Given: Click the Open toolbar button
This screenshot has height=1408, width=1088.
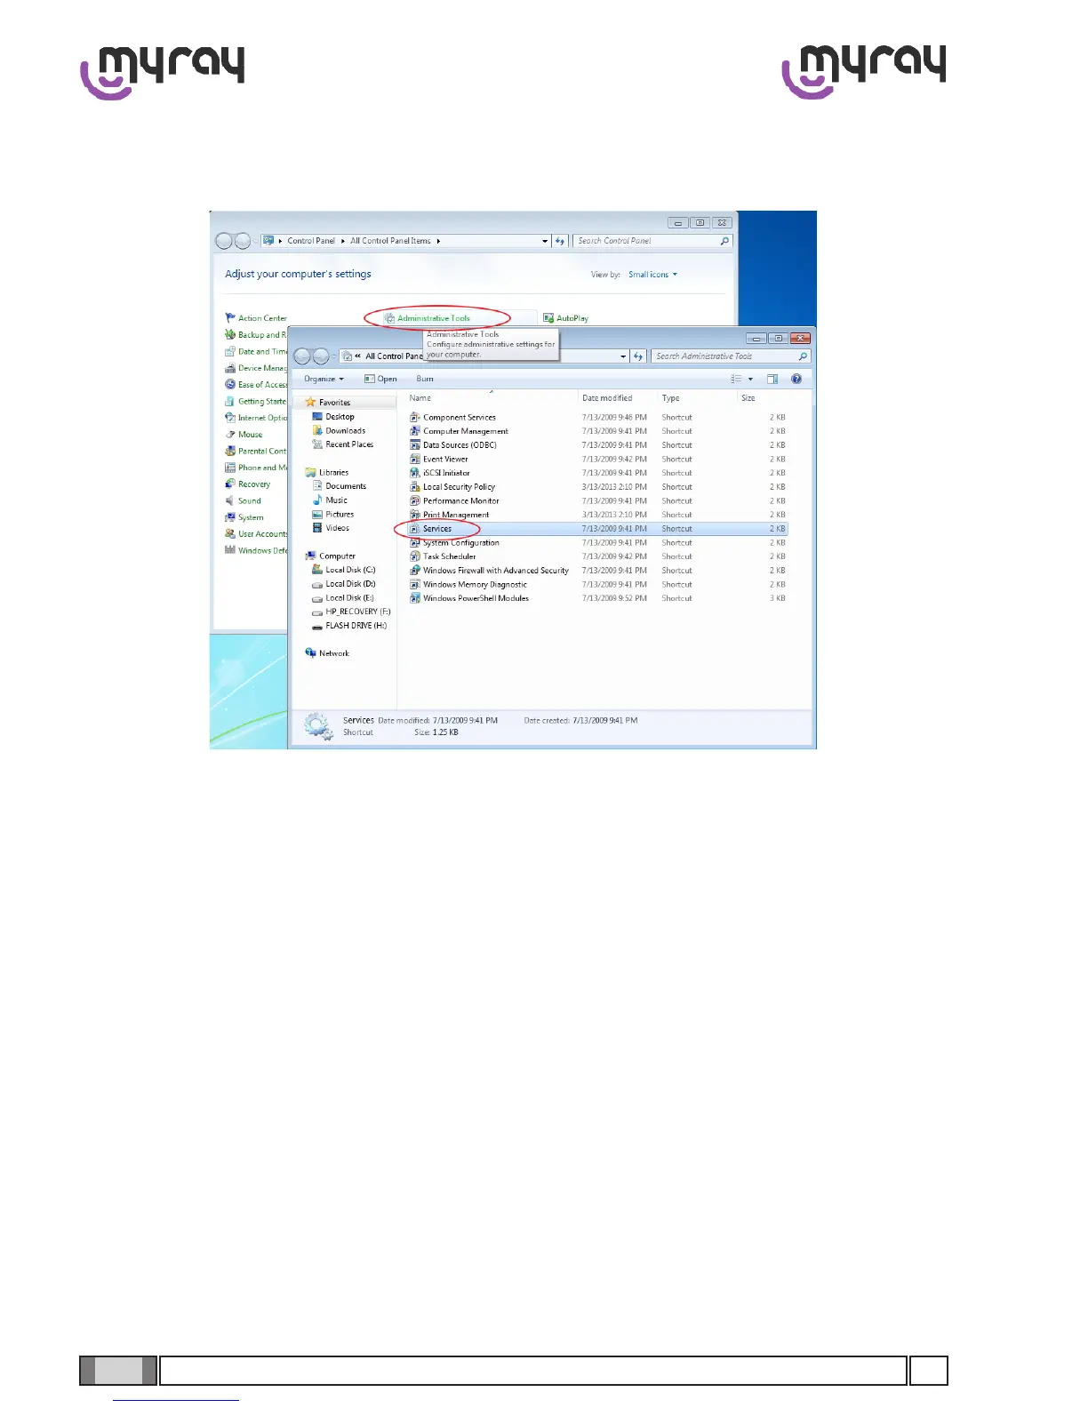Looking at the screenshot, I should tap(380, 379).
